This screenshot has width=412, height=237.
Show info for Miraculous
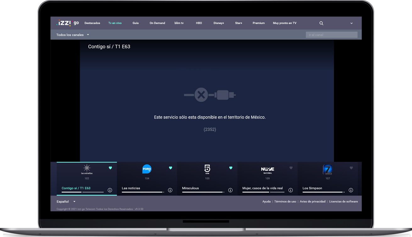coord(230,190)
